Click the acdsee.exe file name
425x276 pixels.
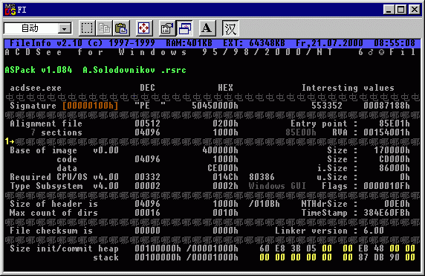tap(36, 88)
